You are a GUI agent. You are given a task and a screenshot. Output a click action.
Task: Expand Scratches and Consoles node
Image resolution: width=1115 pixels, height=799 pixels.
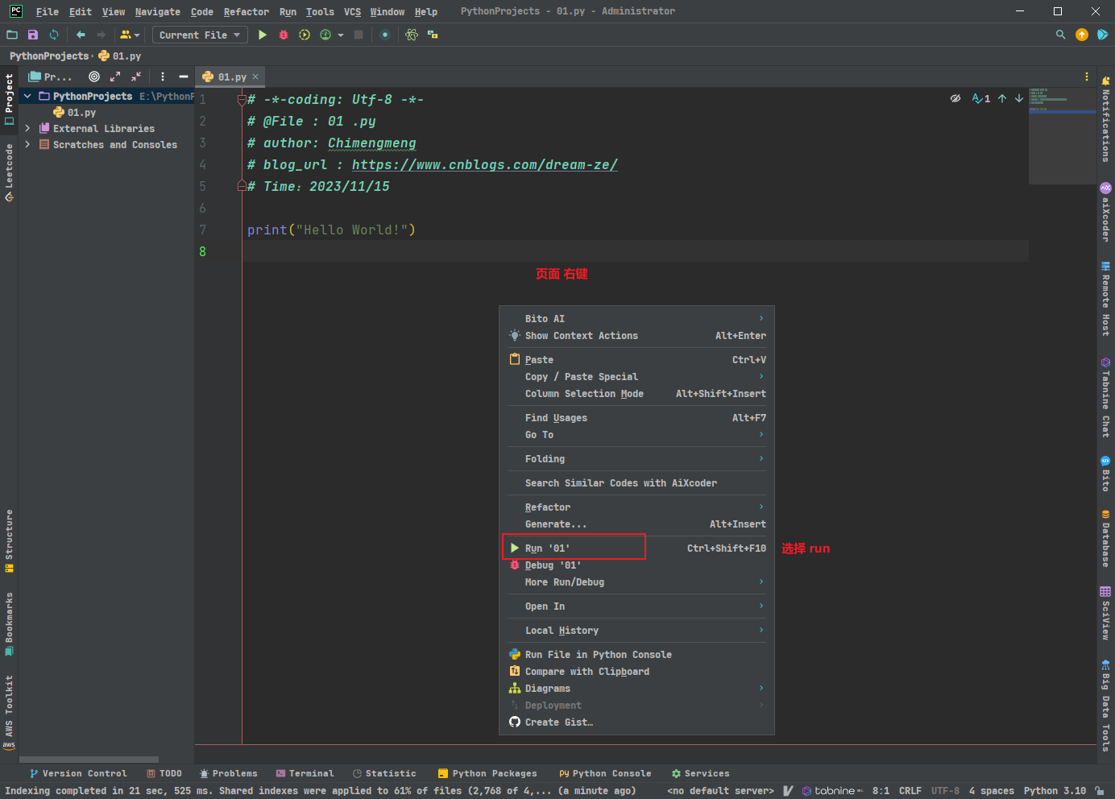27,144
